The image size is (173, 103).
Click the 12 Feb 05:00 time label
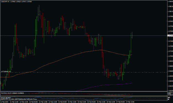click(x=33, y=102)
